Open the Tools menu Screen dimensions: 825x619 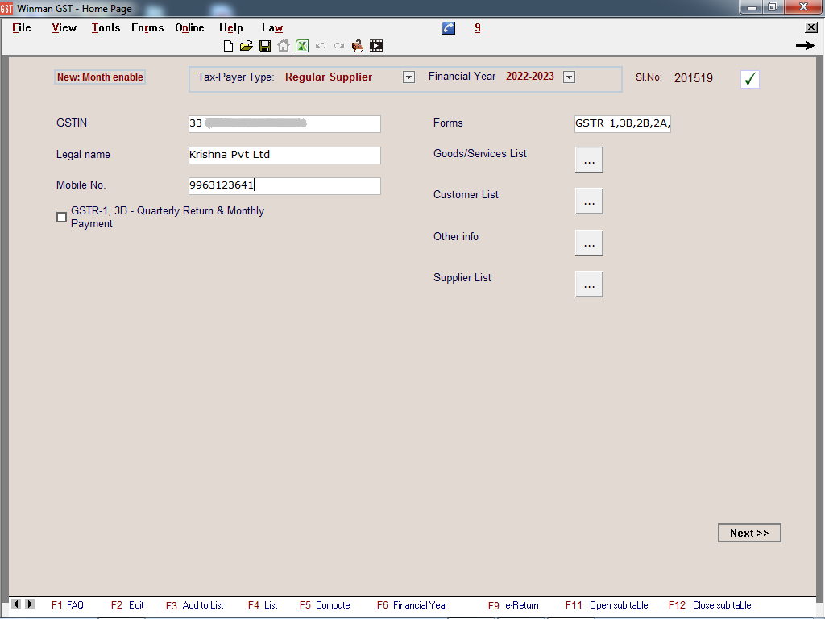[106, 28]
